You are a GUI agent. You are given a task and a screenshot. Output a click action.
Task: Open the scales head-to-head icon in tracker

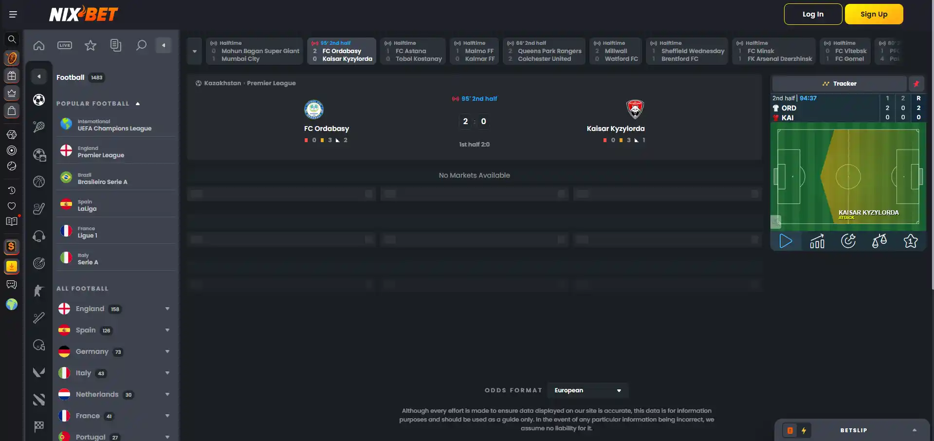click(x=879, y=241)
